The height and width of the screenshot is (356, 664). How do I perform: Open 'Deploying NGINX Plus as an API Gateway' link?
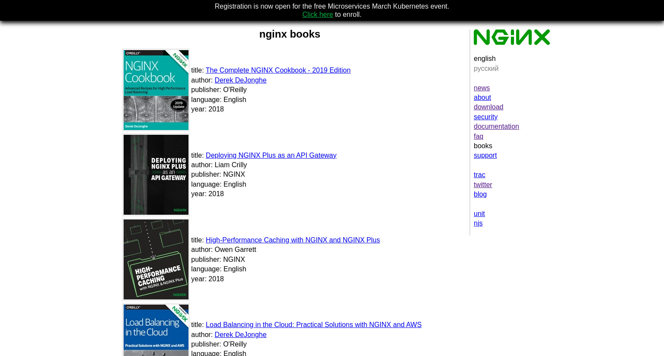click(x=271, y=155)
